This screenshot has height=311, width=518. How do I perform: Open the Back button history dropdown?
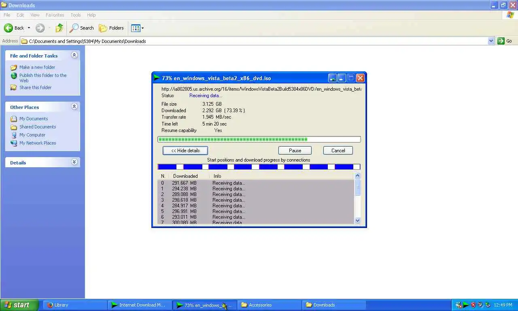pos(29,28)
